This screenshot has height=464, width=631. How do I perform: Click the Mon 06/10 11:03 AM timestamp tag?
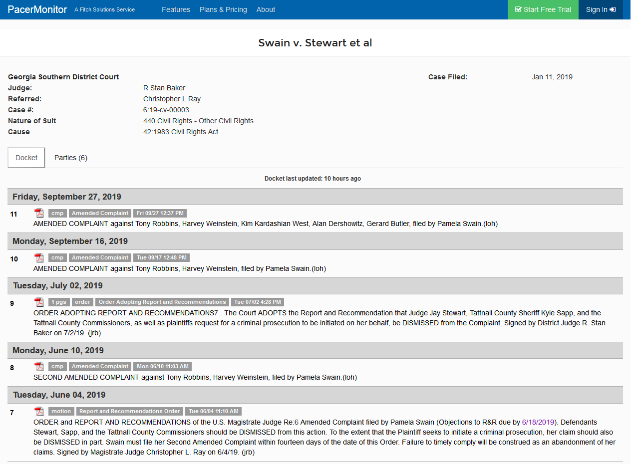[x=163, y=366]
